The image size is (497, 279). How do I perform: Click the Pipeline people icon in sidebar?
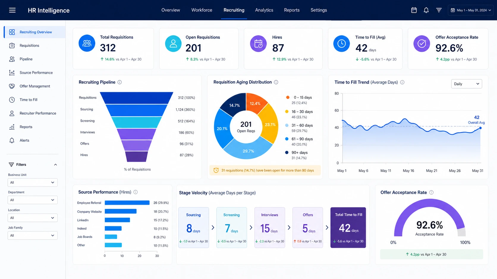coord(12,59)
